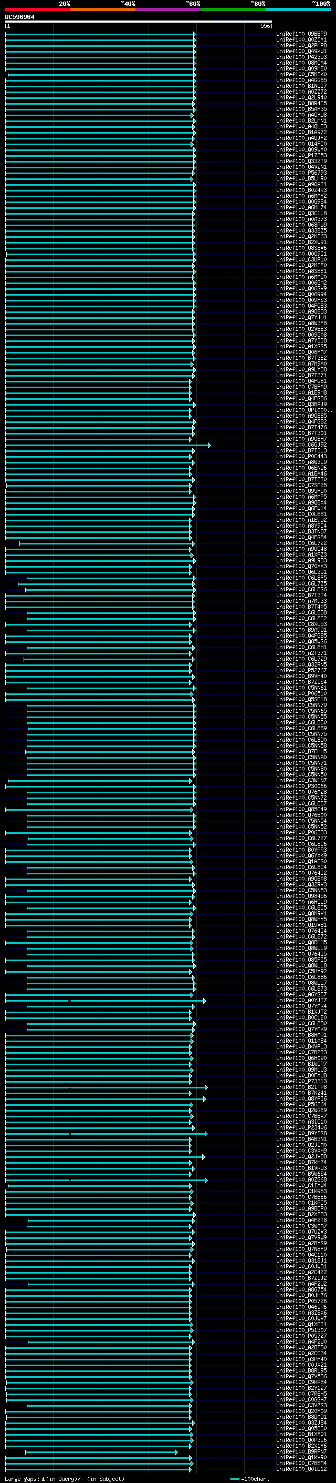Select hit label UniRef100_Q2L940
The width and height of the screenshot is (336, 1483).
coord(301,97)
